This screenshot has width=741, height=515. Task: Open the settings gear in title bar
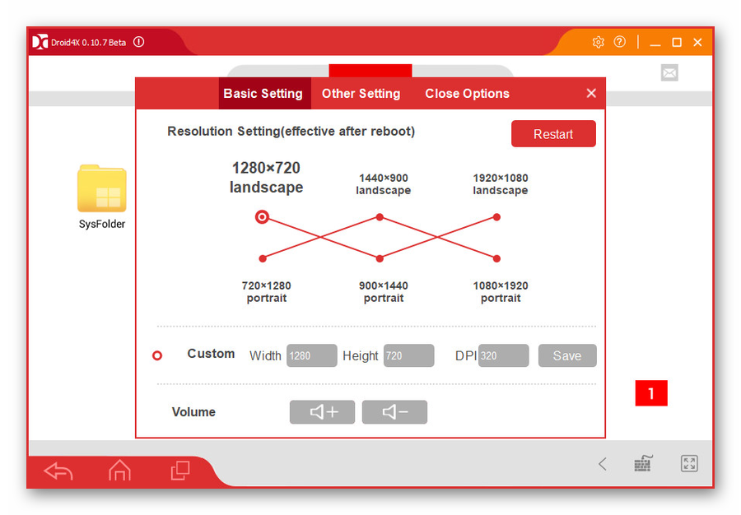(x=599, y=42)
